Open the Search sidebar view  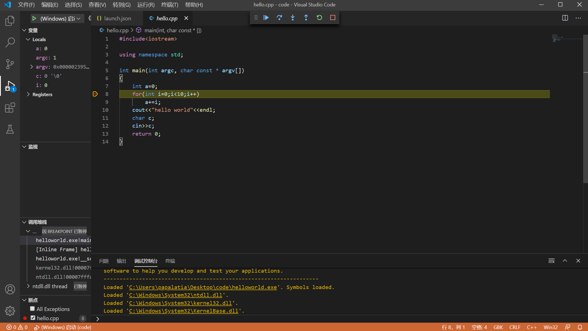[x=10, y=43]
